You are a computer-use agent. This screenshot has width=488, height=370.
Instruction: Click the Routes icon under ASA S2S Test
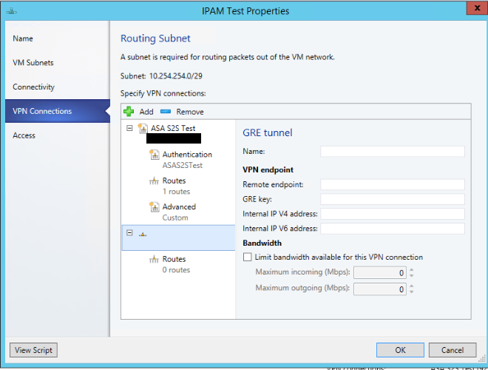155,181
